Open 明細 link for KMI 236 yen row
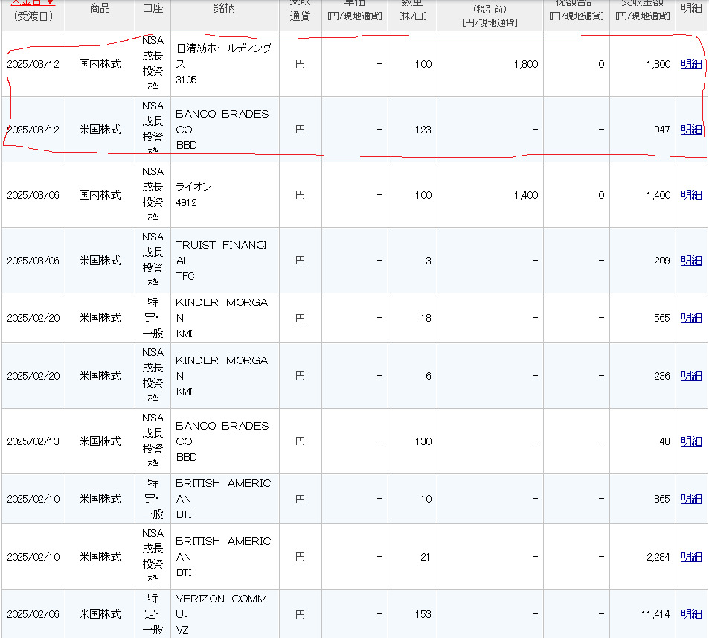The image size is (709, 638). [x=691, y=376]
